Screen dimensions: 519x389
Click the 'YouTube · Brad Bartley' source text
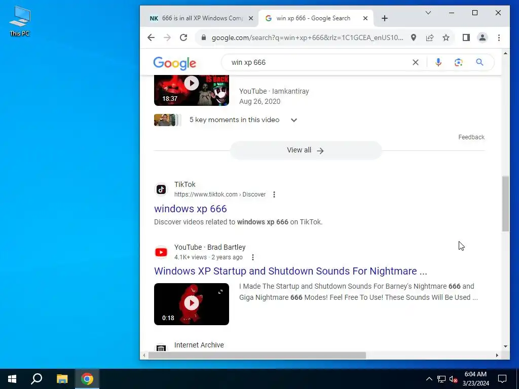pyautogui.click(x=210, y=247)
